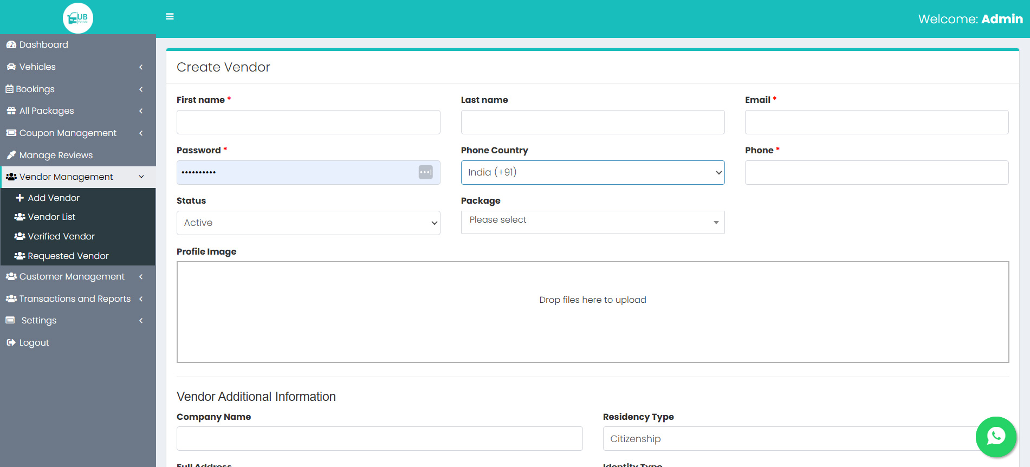Image resolution: width=1030 pixels, height=467 pixels.
Task: Click the All Packages gift icon
Action: (x=11, y=111)
